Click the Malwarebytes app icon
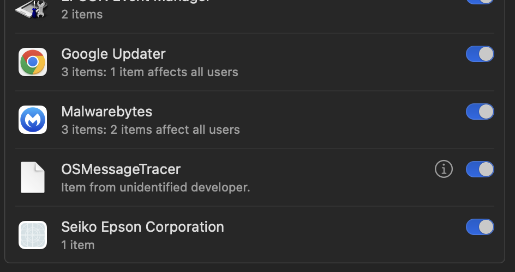The image size is (515, 272). [x=33, y=120]
